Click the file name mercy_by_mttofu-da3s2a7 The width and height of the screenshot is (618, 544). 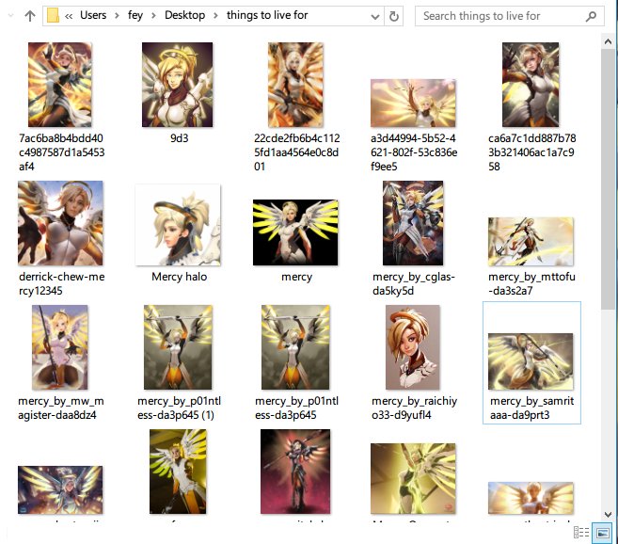(531, 283)
